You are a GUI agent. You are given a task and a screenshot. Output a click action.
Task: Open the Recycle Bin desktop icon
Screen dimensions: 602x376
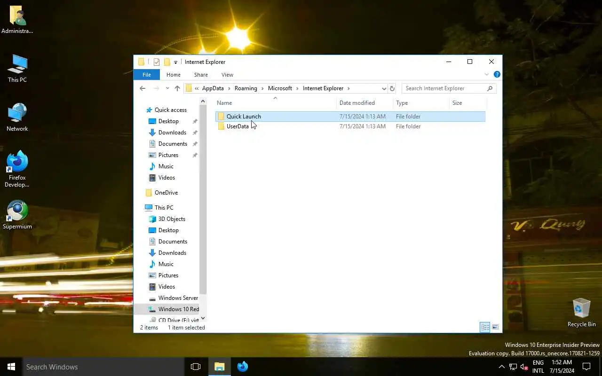(x=581, y=313)
